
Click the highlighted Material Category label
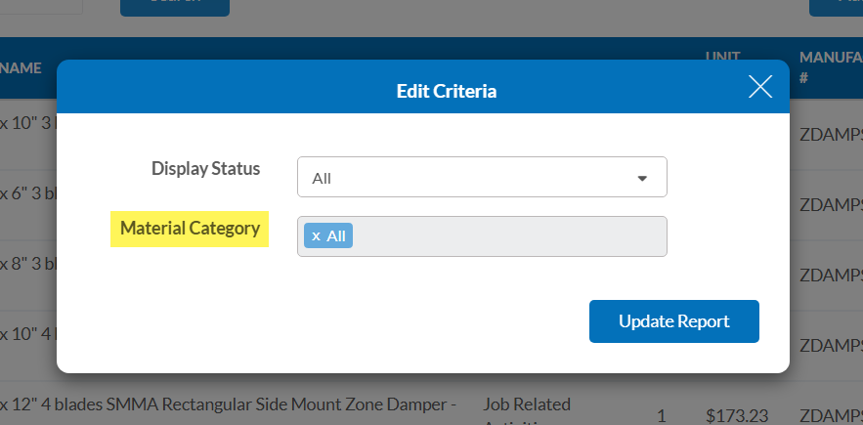pos(190,229)
